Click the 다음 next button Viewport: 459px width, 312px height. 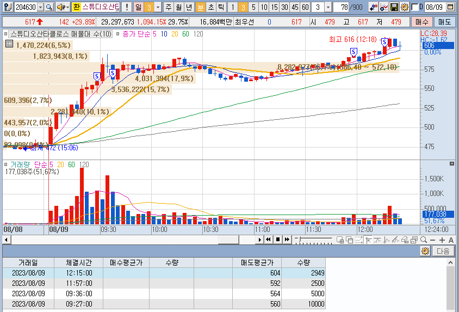(x=443, y=251)
